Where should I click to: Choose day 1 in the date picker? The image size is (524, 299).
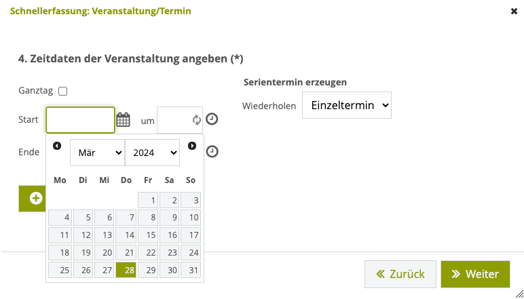(x=148, y=200)
